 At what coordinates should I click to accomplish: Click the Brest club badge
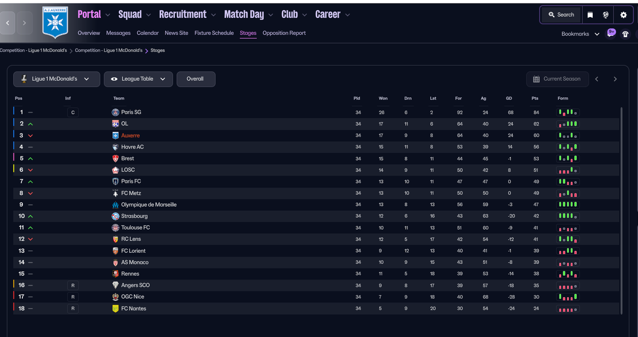115,159
